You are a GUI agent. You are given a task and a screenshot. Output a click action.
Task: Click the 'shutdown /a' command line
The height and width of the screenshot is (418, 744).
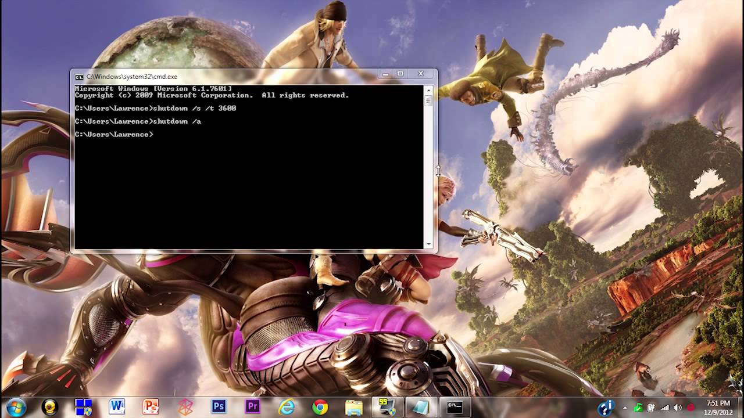pos(138,121)
